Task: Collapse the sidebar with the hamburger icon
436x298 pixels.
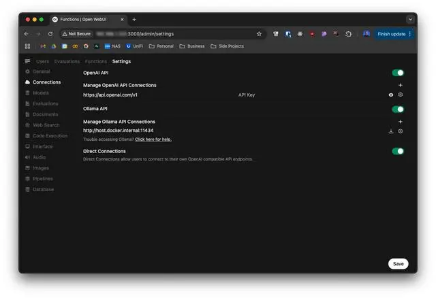Action: pos(27,61)
